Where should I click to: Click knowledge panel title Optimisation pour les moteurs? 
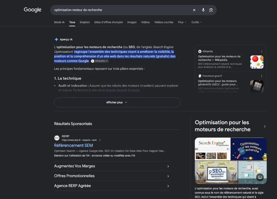223,126
